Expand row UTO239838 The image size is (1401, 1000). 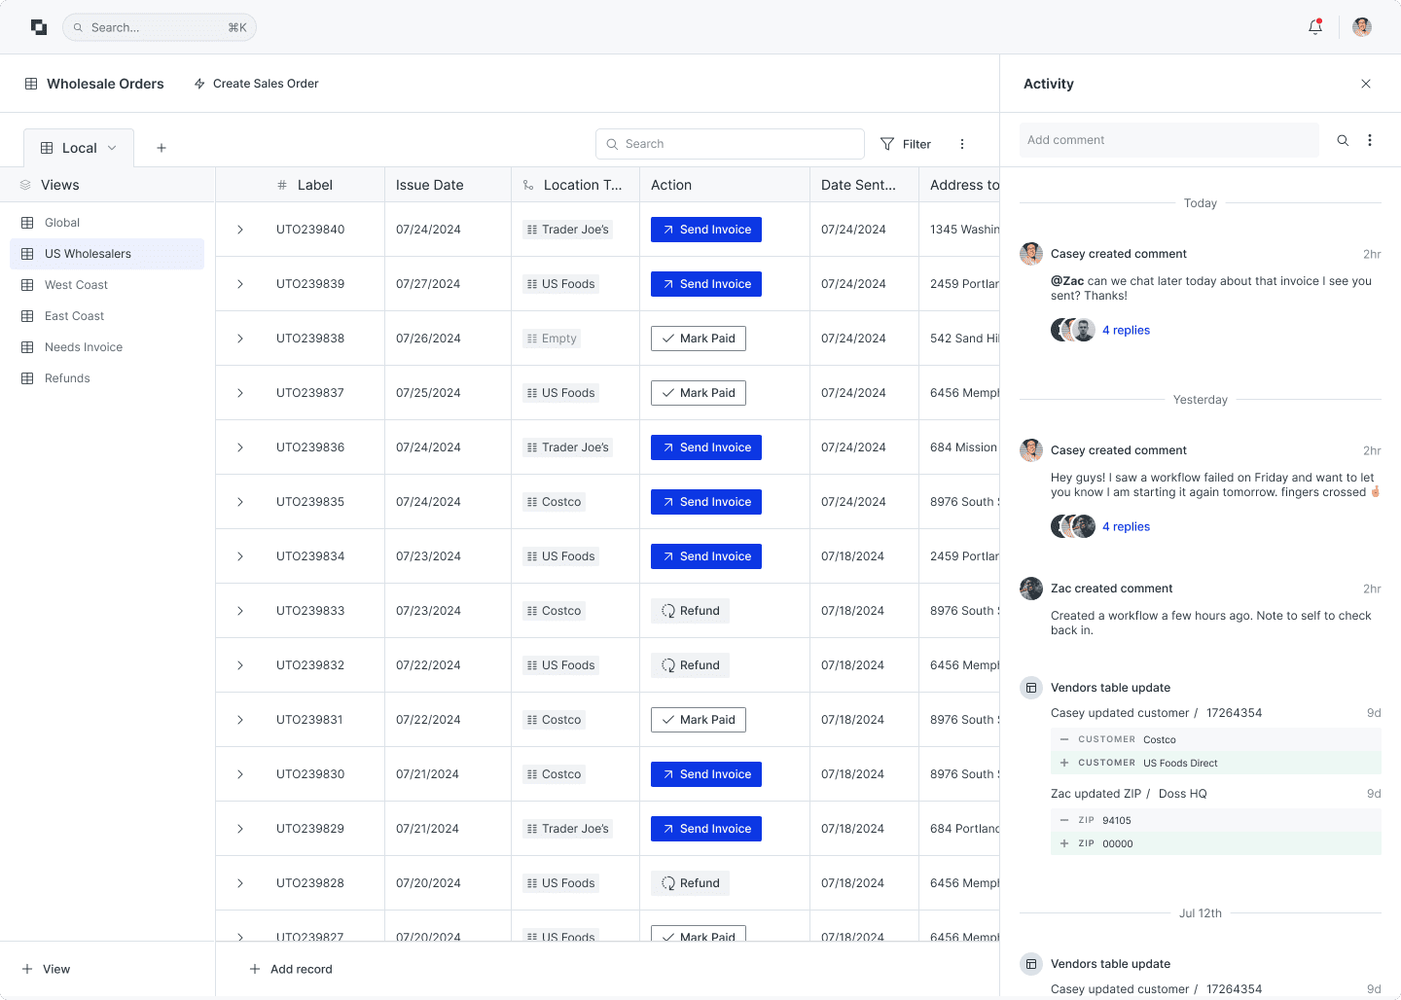[x=240, y=339]
